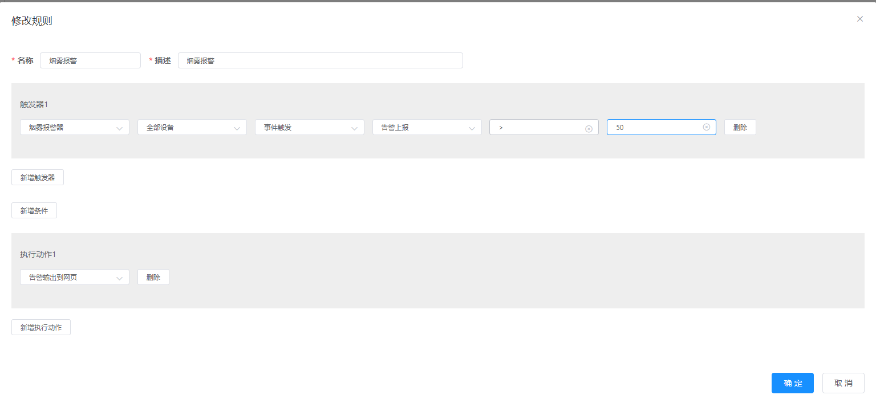The image size is (876, 403).
Task: Click the 新增执行动作 button
Action: (41, 327)
